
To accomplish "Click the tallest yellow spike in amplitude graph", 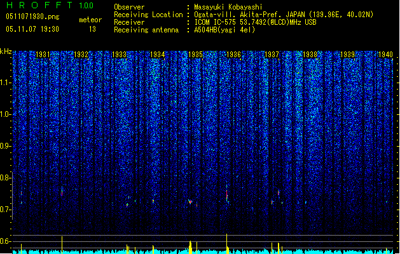I will coord(226,244).
